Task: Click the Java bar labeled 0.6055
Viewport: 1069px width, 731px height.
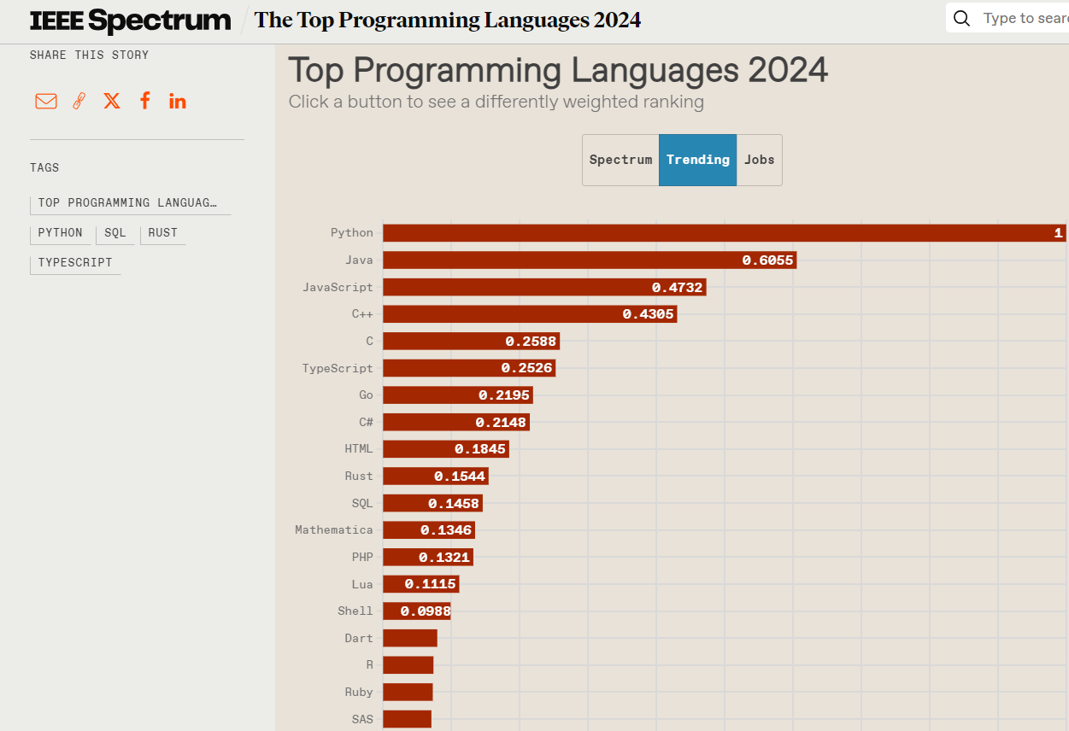Action: [x=590, y=260]
